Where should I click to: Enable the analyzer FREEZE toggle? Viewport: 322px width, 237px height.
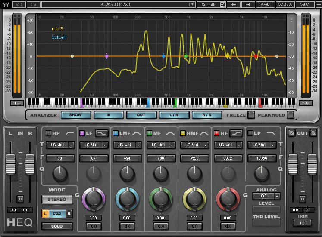tap(251, 115)
